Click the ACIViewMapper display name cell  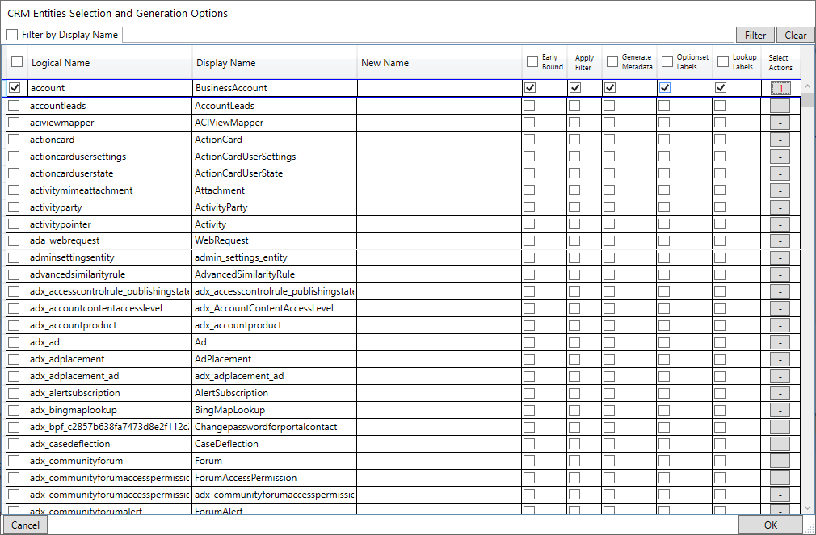[274, 123]
